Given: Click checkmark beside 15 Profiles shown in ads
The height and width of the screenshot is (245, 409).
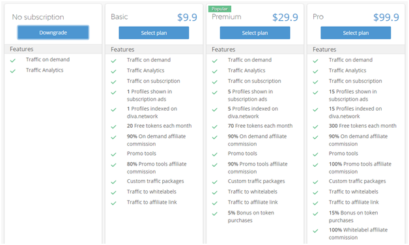Looking at the screenshot, I should point(315,93).
